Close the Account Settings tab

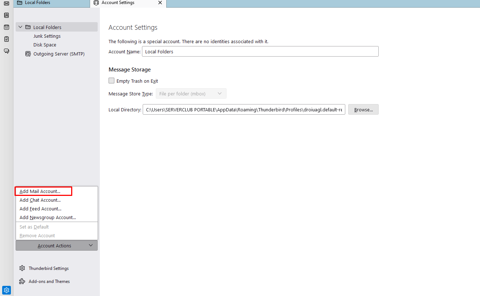tap(160, 3)
